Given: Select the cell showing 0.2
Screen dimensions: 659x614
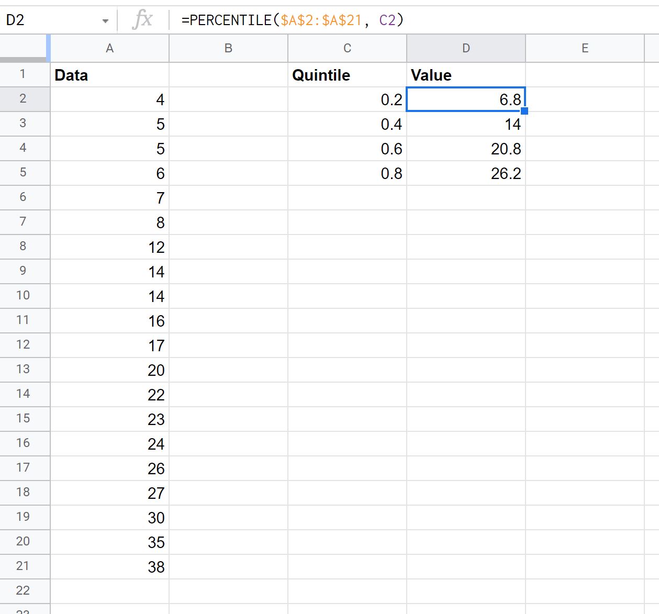Looking at the screenshot, I should point(347,99).
